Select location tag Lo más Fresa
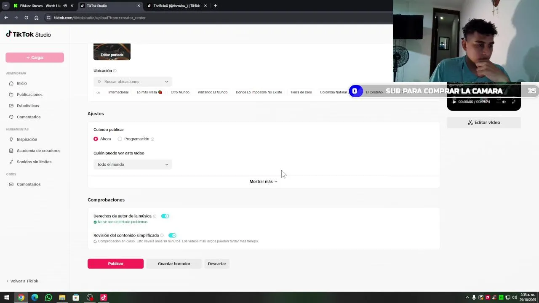 149,92
